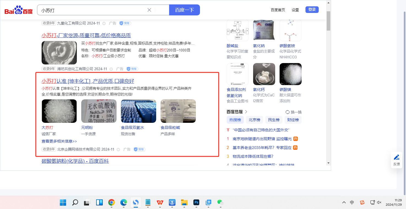Mute sound via the tray volume icon

(379, 202)
